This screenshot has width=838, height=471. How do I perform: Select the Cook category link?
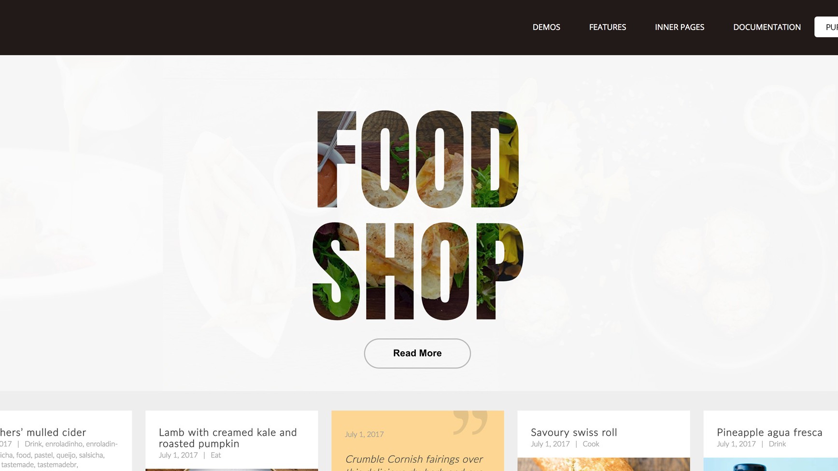(591, 444)
